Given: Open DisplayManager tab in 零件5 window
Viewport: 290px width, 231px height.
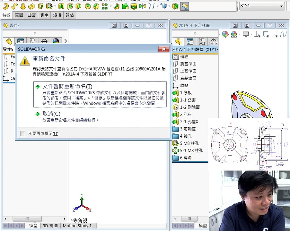Looking at the screenshot, I should point(56,41).
